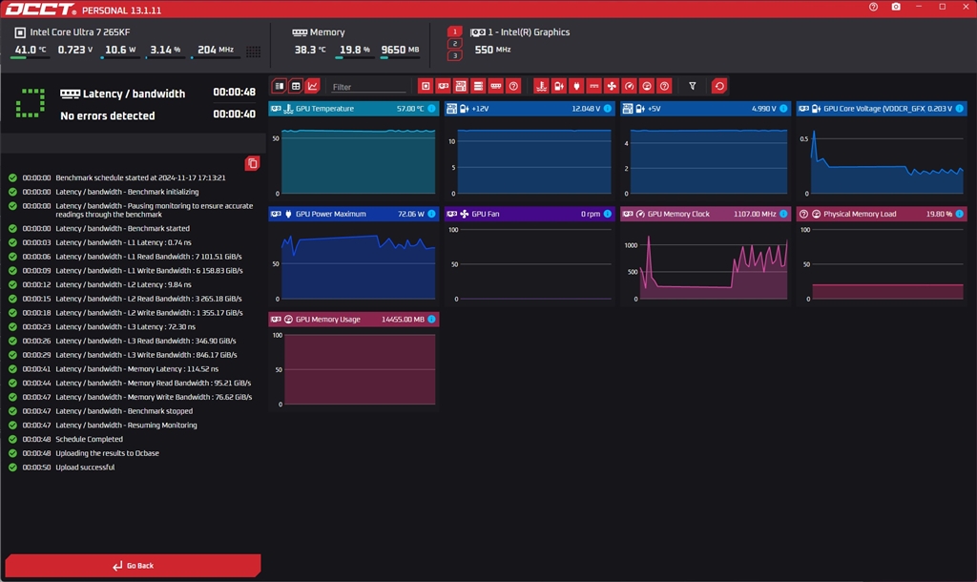Toggle the GPU sensor category filter
The width and height of the screenshot is (977, 582).
tap(443, 86)
